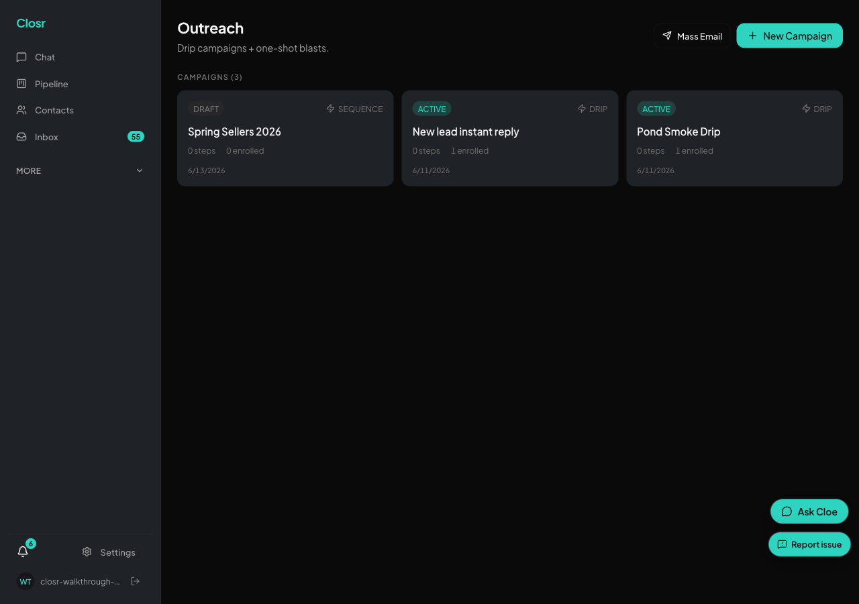Click lightning icon on New lead instant reply card
This screenshot has width=859, height=604.
coord(582,109)
